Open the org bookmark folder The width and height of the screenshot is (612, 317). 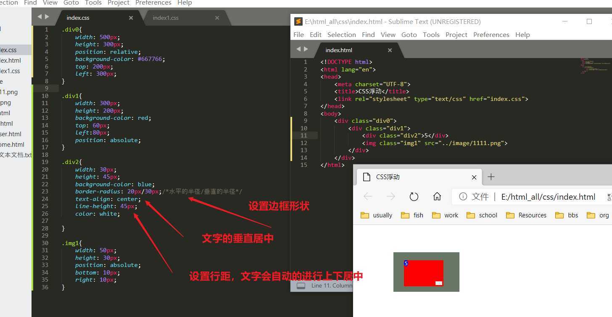tap(598, 215)
